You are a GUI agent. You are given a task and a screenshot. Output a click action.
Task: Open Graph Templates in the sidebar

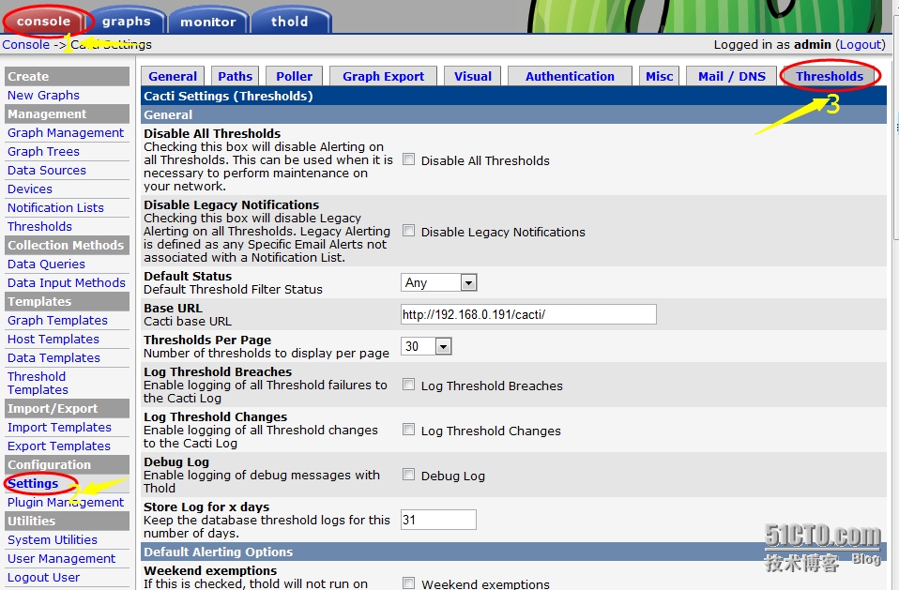coord(57,320)
